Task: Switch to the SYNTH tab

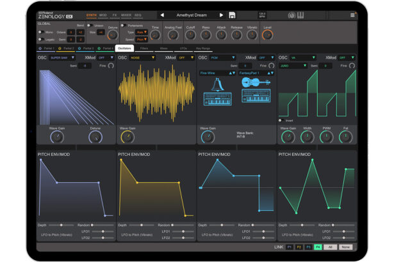Action: (x=92, y=15)
